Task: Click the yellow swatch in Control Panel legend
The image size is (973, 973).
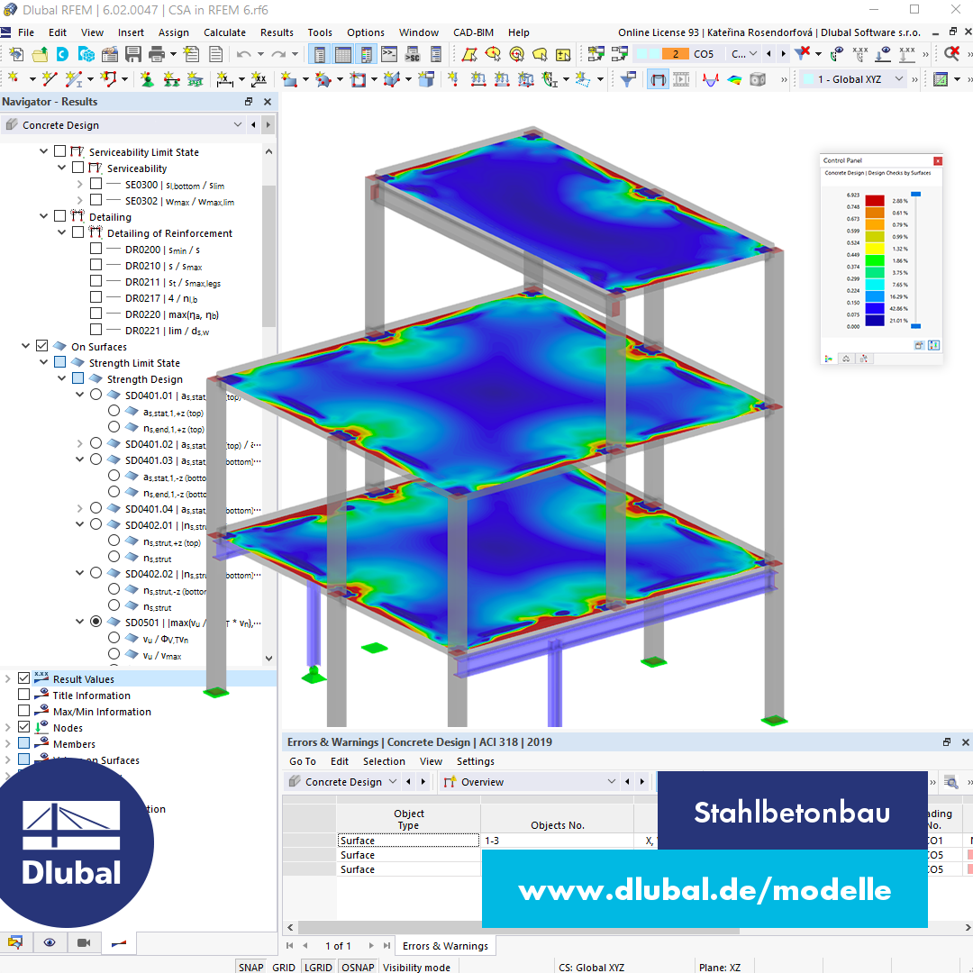Action: click(x=874, y=249)
